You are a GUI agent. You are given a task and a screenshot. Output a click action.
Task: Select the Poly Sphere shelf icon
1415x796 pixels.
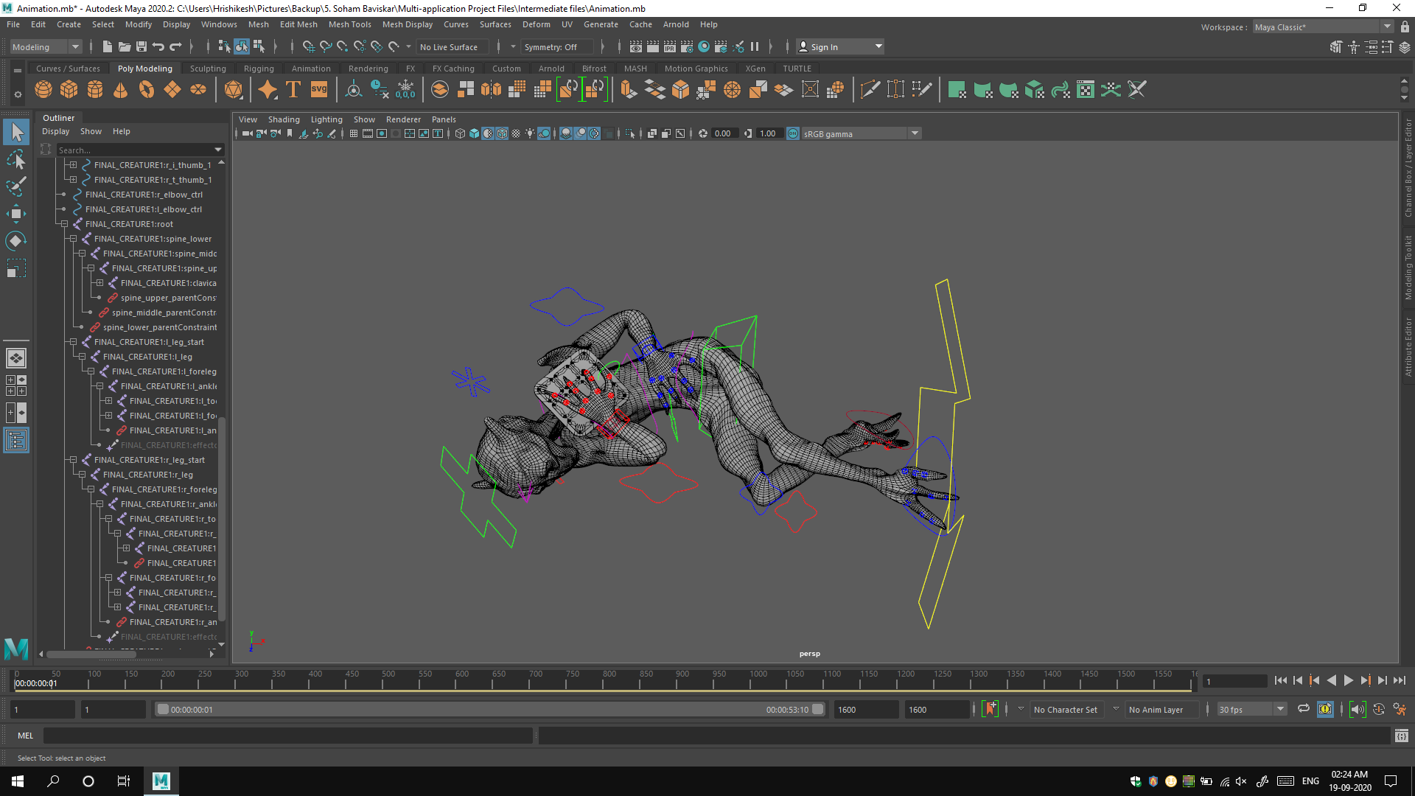point(43,90)
